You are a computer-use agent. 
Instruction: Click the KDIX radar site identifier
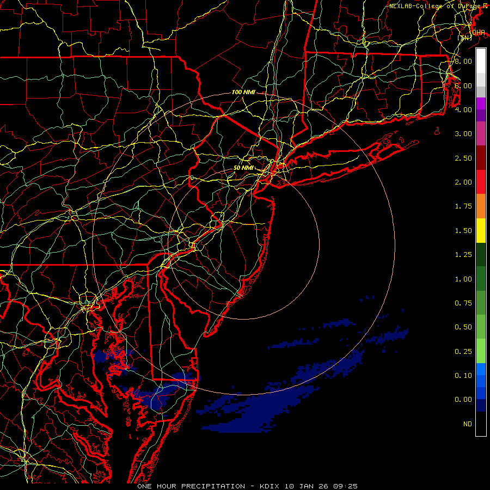point(270,486)
